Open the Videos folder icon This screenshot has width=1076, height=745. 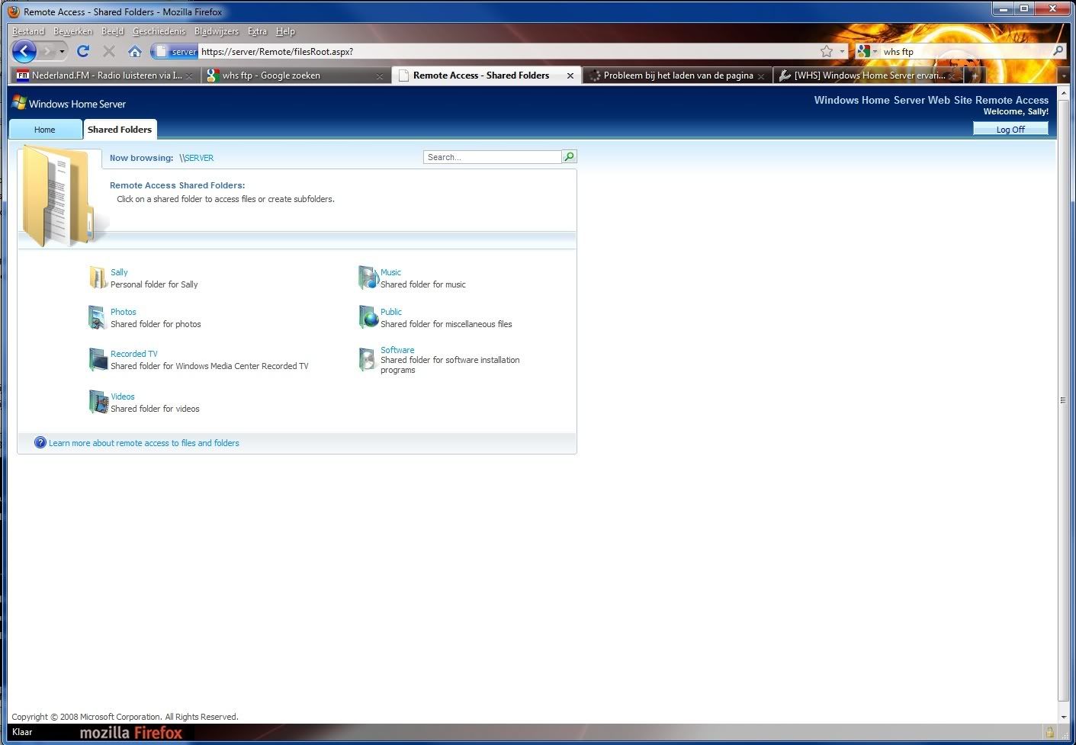pos(98,402)
